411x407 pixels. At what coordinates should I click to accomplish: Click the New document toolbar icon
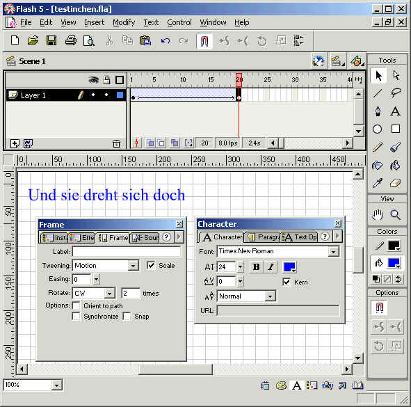pos(15,40)
